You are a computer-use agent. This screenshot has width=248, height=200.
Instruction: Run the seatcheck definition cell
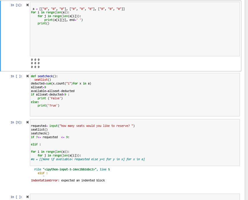(x=28, y=76)
